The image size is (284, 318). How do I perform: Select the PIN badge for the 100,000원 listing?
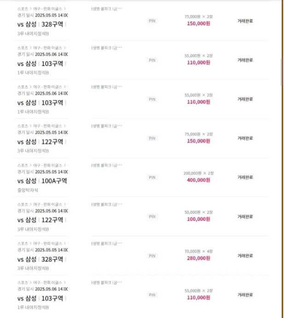(x=152, y=217)
